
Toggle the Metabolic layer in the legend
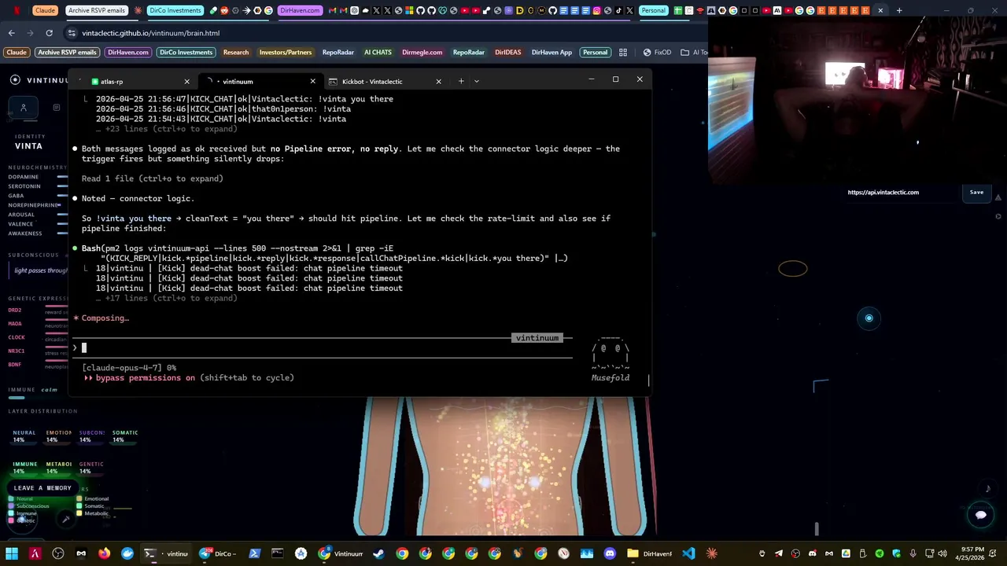93,513
